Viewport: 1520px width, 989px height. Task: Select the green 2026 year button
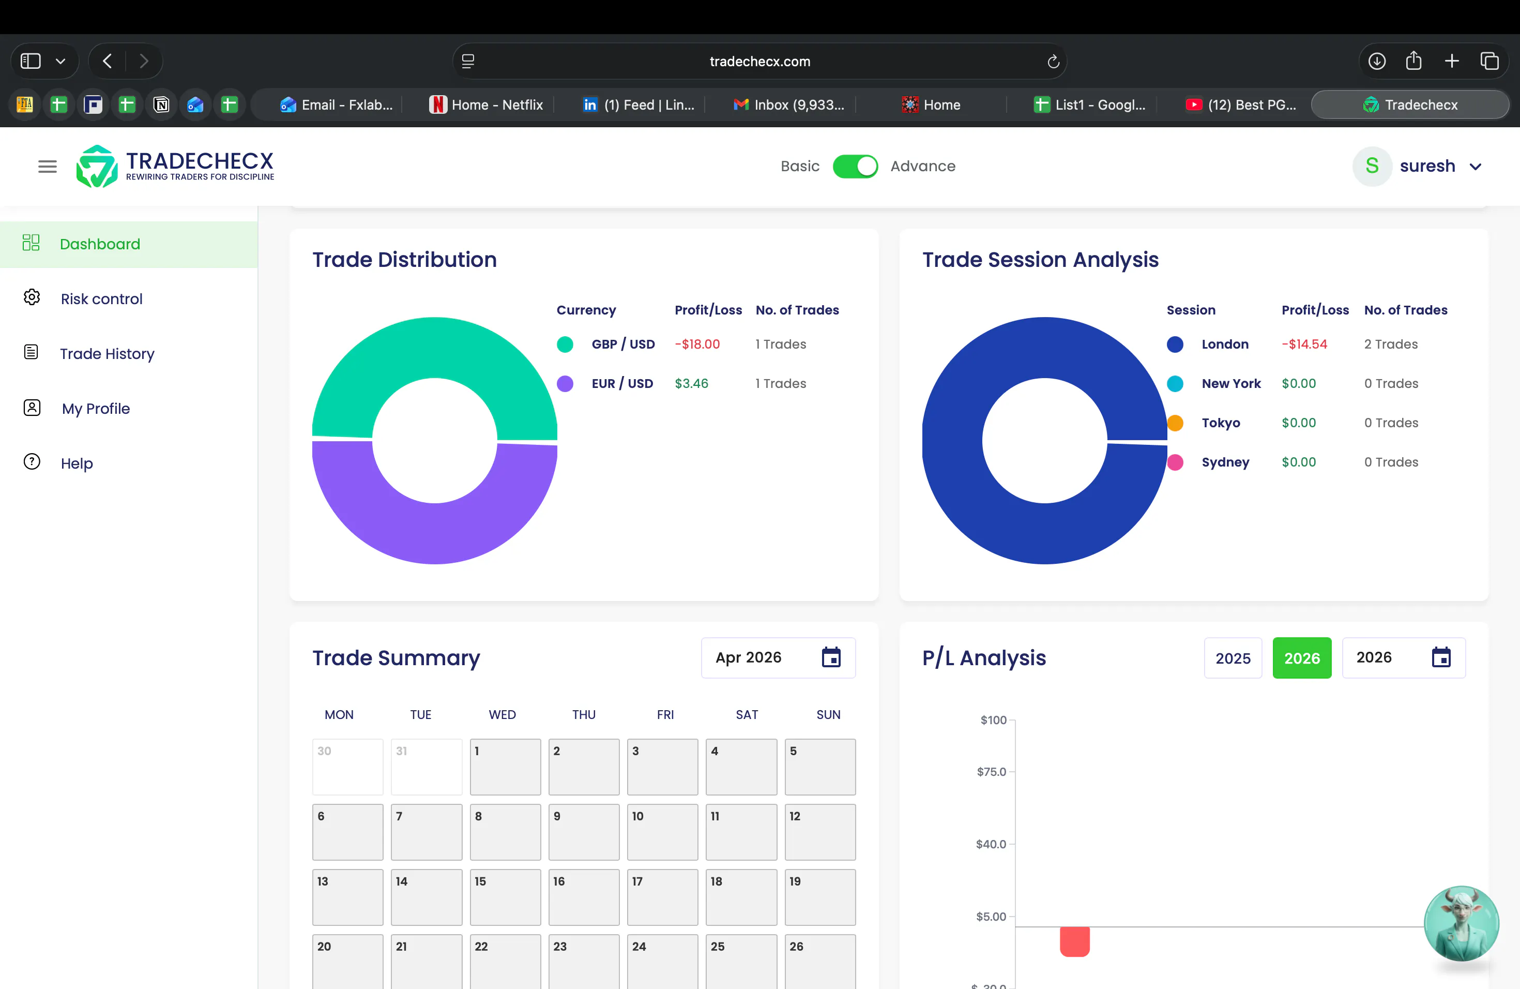(1302, 658)
